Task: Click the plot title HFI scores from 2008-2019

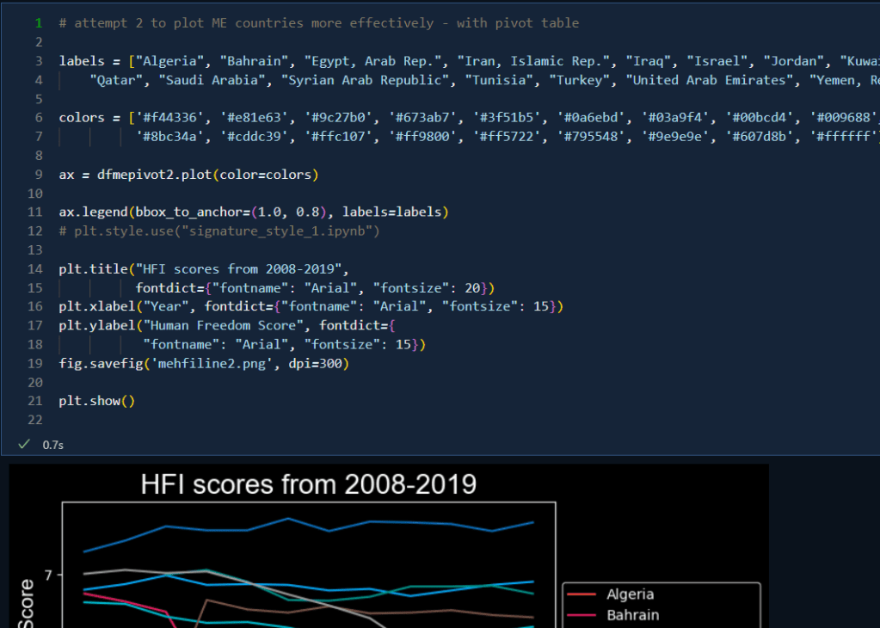Action: point(308,484)
